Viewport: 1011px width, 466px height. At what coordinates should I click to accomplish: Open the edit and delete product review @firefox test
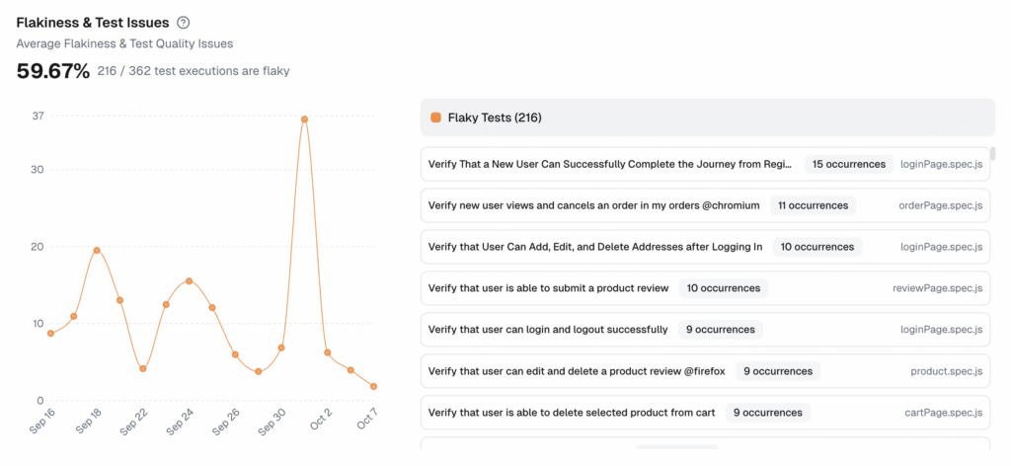576,371
